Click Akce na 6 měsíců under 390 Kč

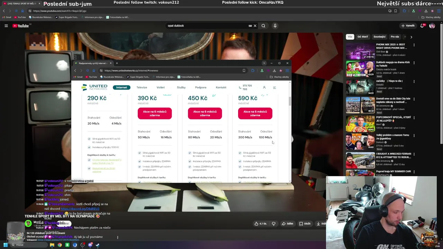point(155,113)
